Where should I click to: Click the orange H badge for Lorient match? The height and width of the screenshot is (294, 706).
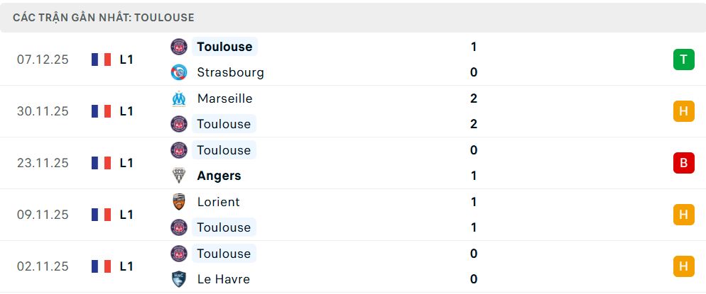click(x=683, y=215)
